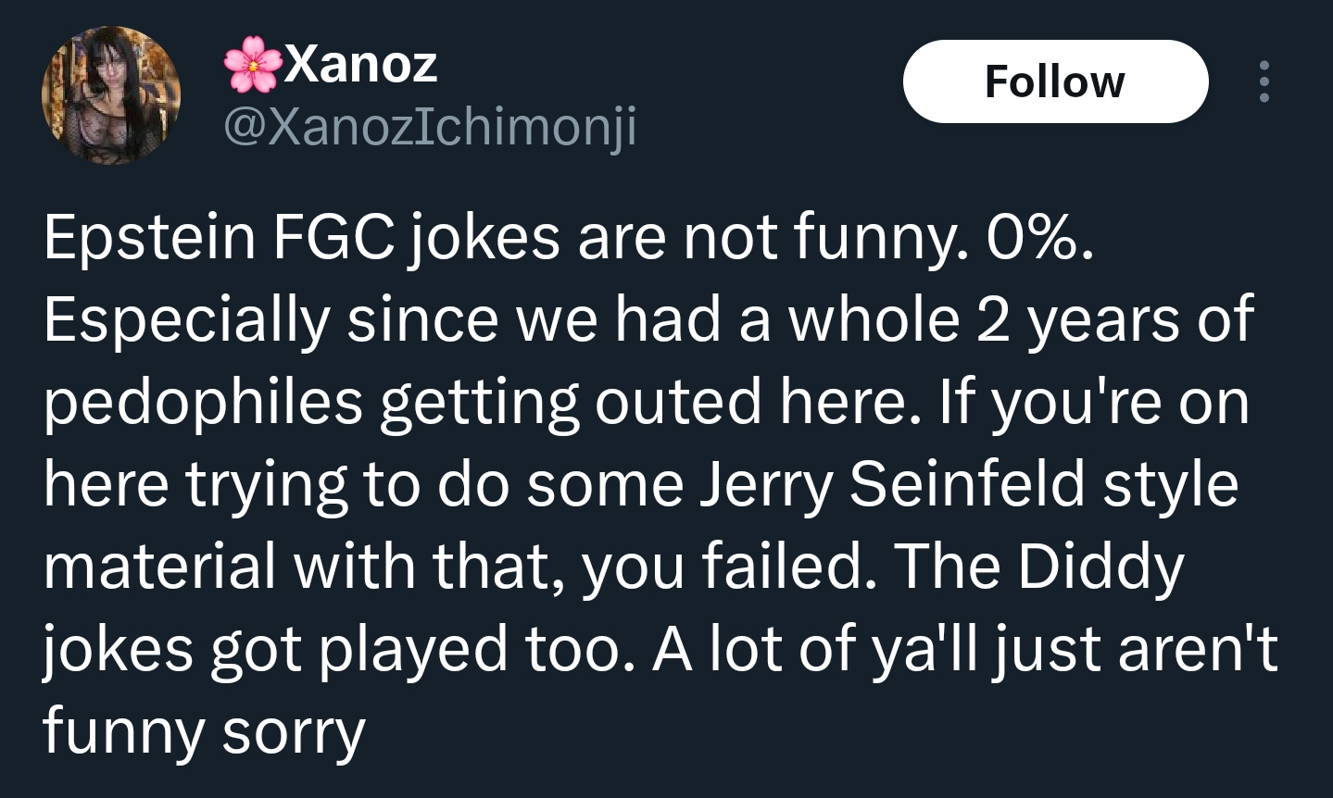This screenshot has width=1333, height=798.
Task: Click the line starting "pedophiles getting outed"
Action: coord(646,403)
